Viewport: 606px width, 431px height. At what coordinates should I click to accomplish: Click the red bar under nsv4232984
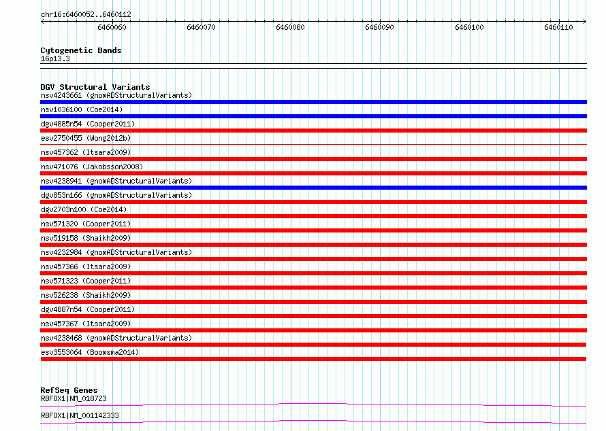[313, 259]
